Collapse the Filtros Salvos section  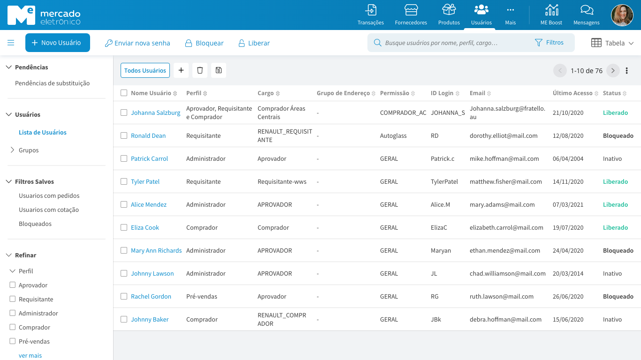pyautogui.click(x=8, y=181)
